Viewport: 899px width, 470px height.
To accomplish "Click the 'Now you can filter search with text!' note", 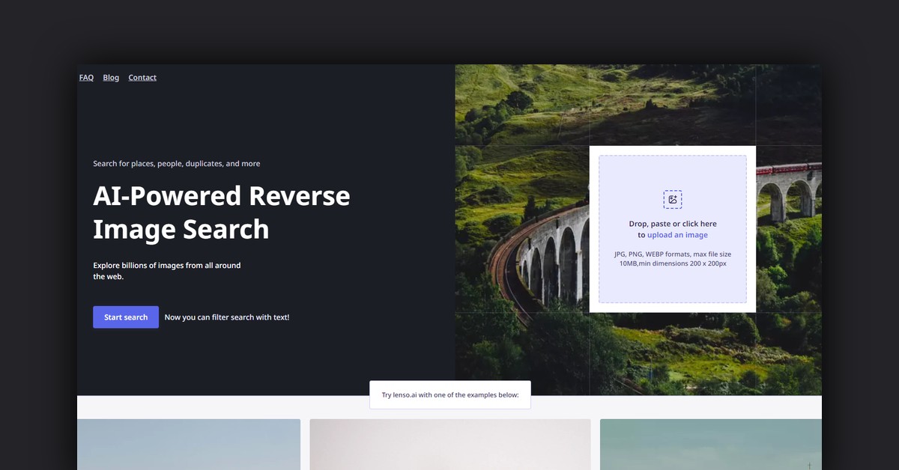I will click(227, 317).
